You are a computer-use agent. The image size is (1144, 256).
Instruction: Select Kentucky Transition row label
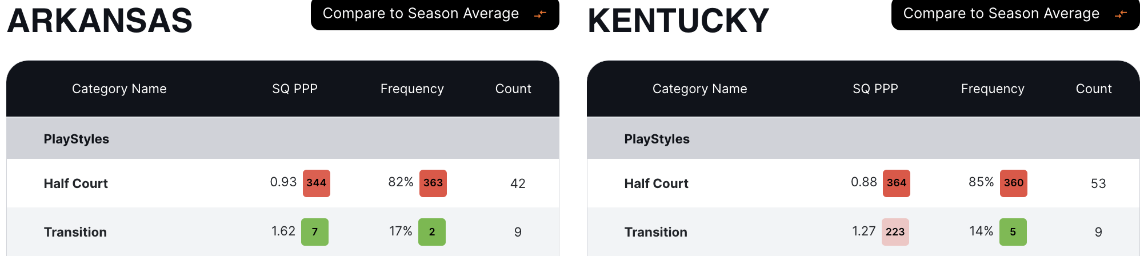tap(655, 232)
